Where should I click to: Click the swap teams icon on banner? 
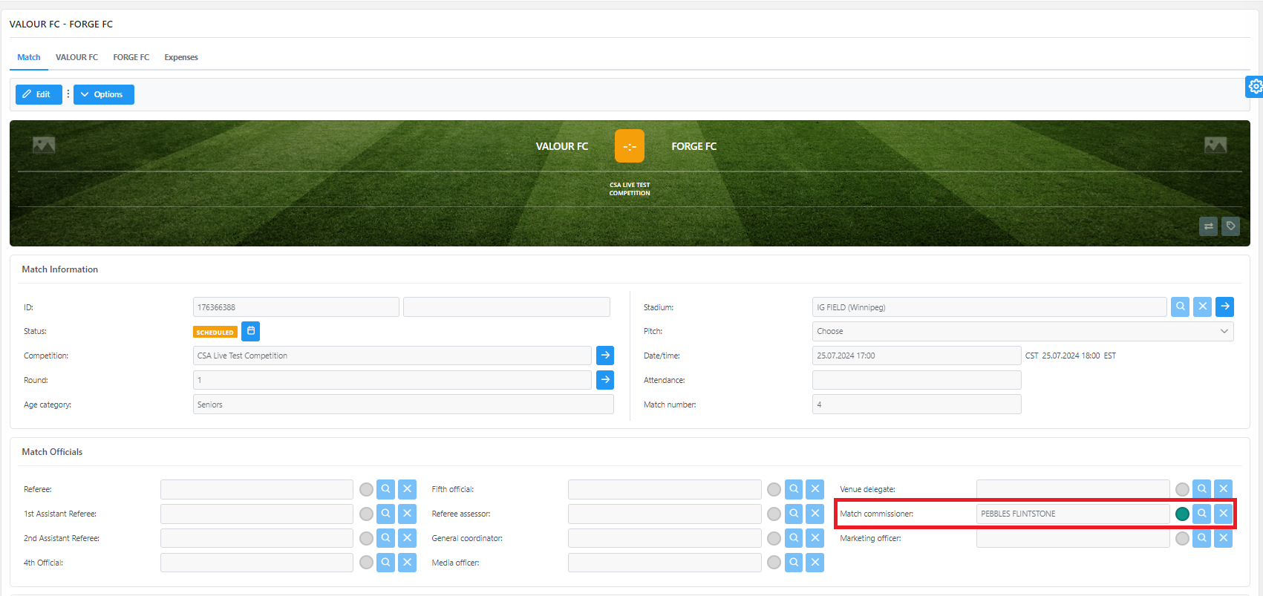pos(1208,226)
